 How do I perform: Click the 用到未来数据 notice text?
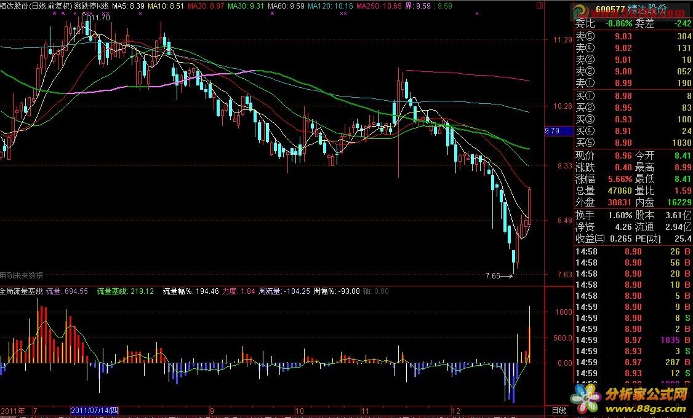[21, 275]
